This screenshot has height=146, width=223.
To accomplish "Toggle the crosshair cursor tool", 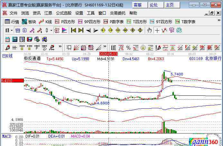I will click(157, 30).
